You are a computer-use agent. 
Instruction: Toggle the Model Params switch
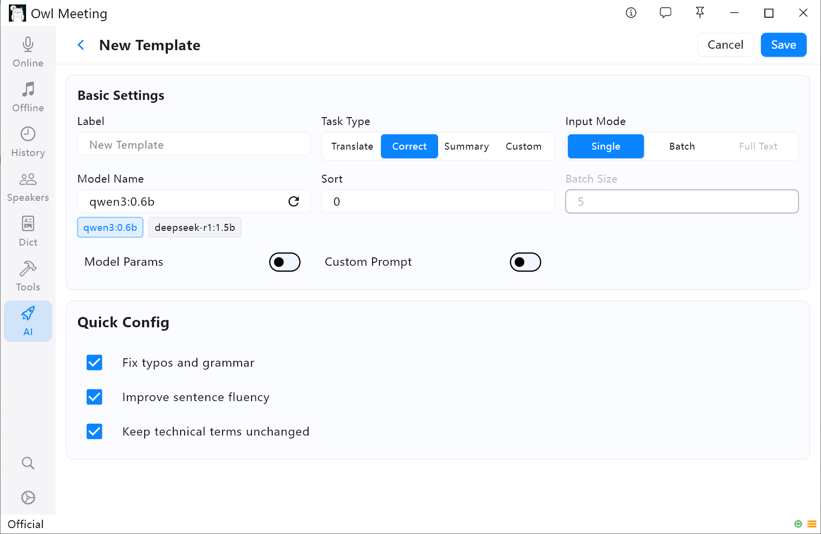click(x=284, y=262)
